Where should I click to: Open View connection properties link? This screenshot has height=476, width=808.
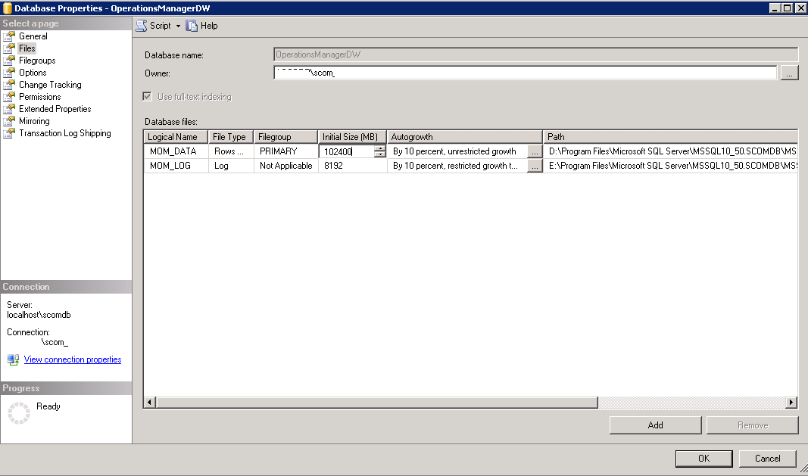[x=73, y=359]
